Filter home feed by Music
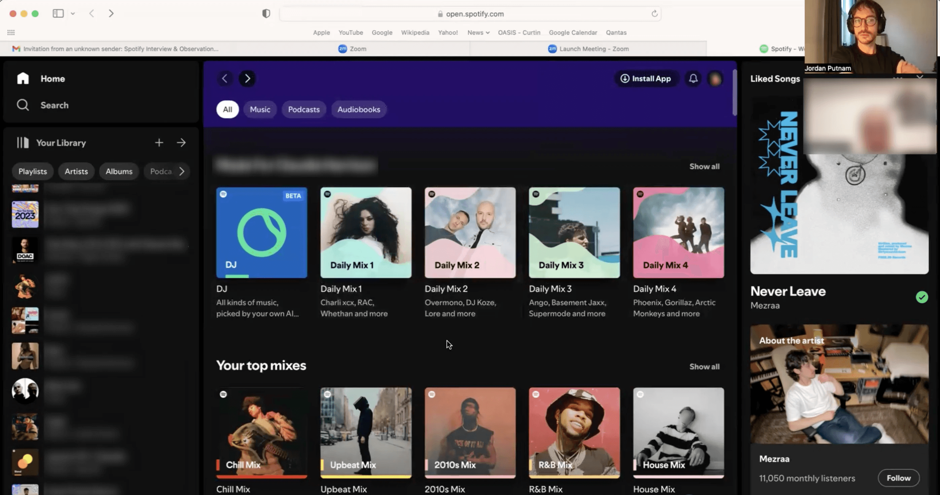The image size is (940, 495). (x=260, y=109)
